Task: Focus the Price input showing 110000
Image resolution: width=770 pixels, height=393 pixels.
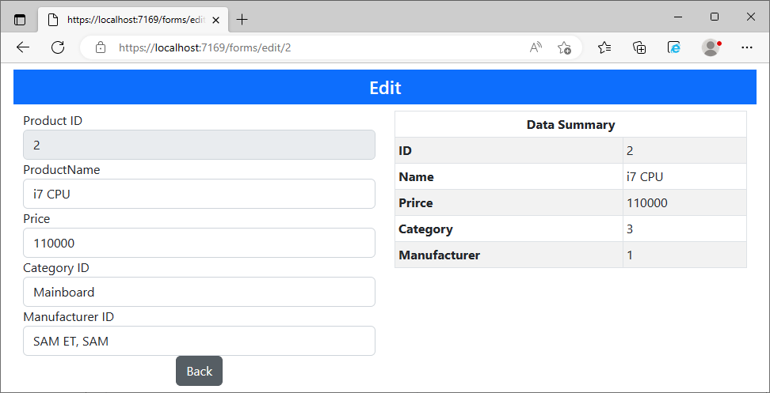Action: tap(200, 243)
